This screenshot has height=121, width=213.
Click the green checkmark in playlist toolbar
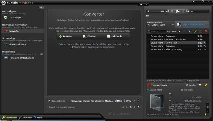tap(195, 31)
